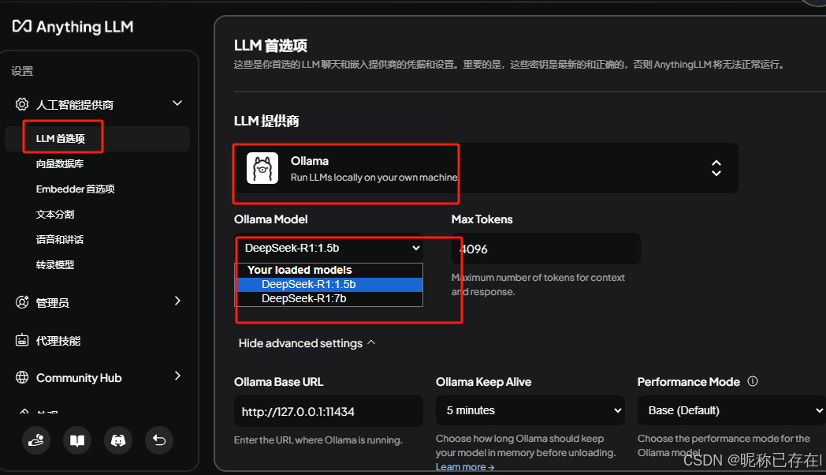Image resolution: width=826 pixels, height=475 pixels.
Task: Click the back arrow footer icon
Action: (159, 440)
